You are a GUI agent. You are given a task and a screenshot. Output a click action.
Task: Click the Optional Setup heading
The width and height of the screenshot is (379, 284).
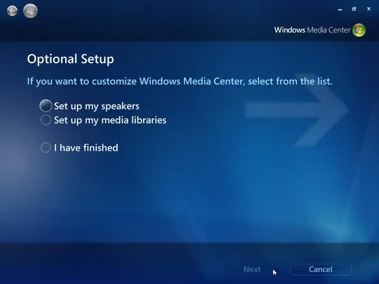tap(70, 59)
